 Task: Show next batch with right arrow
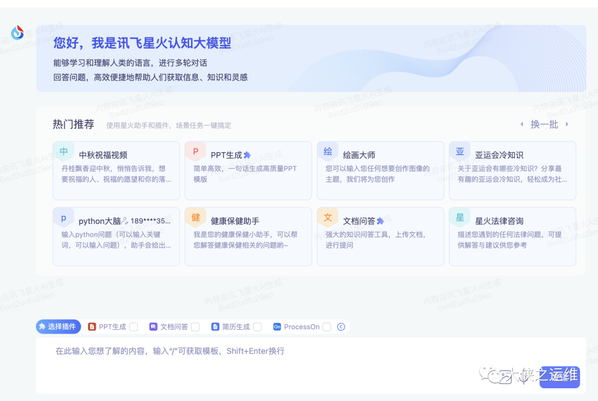(567, 124)
